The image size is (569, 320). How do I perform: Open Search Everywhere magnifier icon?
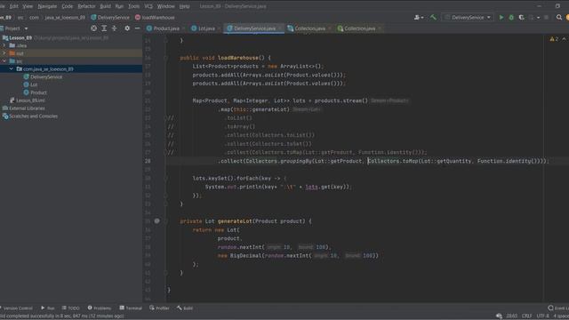coord(559,18)
